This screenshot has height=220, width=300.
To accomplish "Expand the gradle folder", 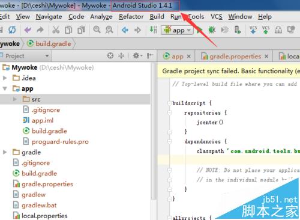I will [5, 152].
